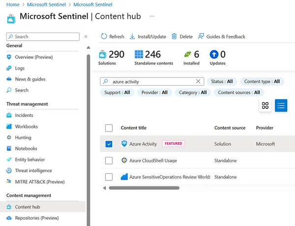Open the Content type : All filter
The width and height of the screenshot is (295, 226).
(x=262, y=81)
